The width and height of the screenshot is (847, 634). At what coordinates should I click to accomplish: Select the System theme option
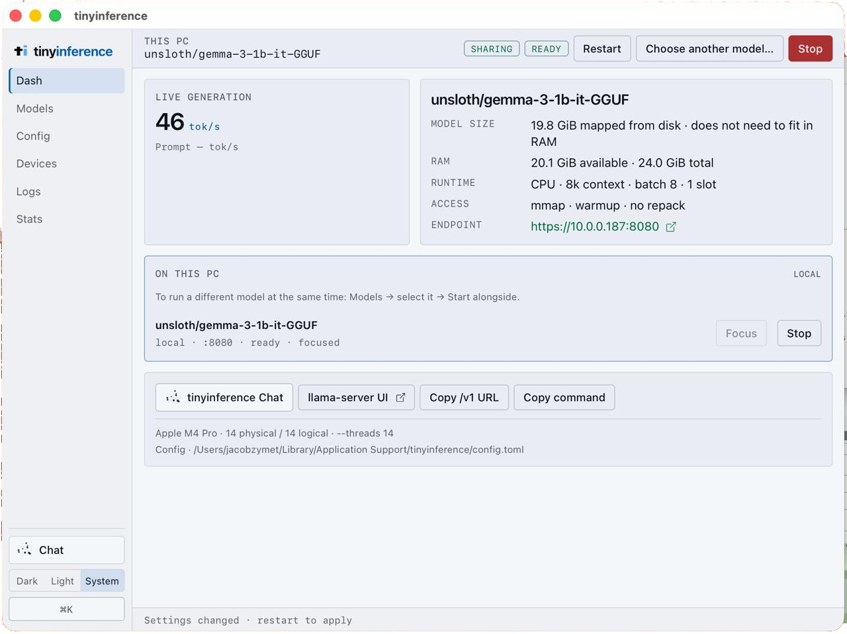102,581
